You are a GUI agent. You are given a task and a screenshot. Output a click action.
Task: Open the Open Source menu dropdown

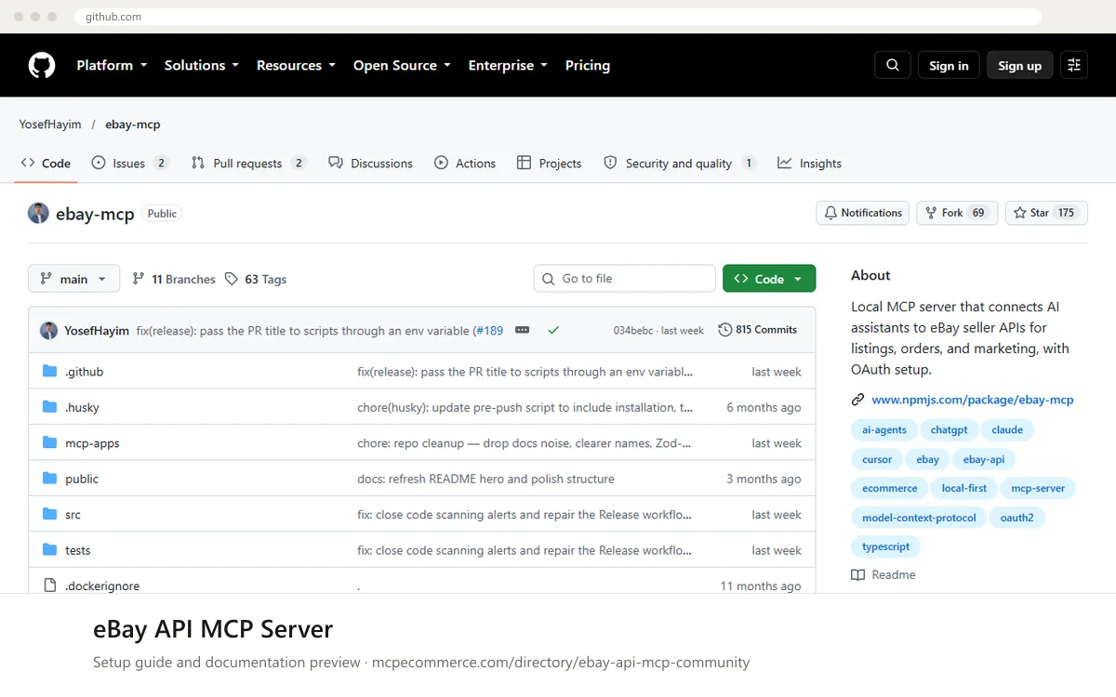[x=402, y=65]
